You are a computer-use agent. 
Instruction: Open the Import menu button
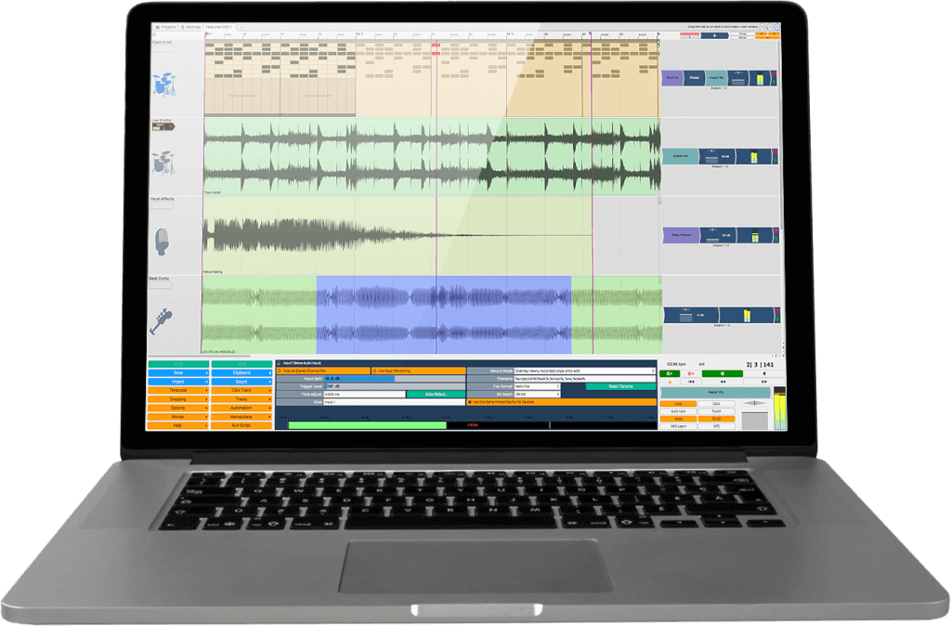pos(176,381)
